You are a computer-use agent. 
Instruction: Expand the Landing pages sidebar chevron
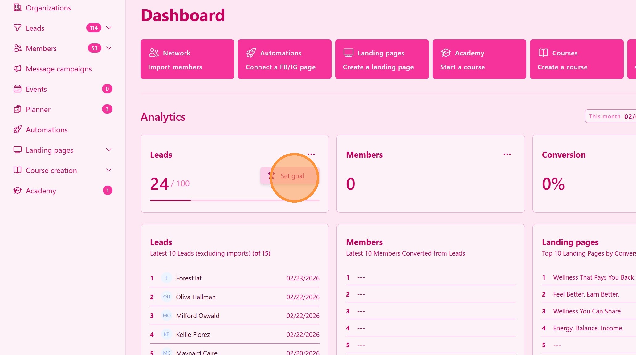[109, 150]
